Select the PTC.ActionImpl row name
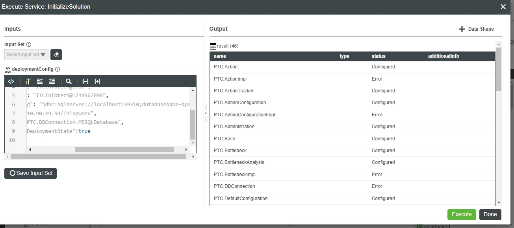 230,79
